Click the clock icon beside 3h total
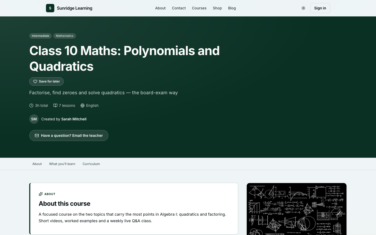This screenshot has height=235, width=376. coord(31,105)
